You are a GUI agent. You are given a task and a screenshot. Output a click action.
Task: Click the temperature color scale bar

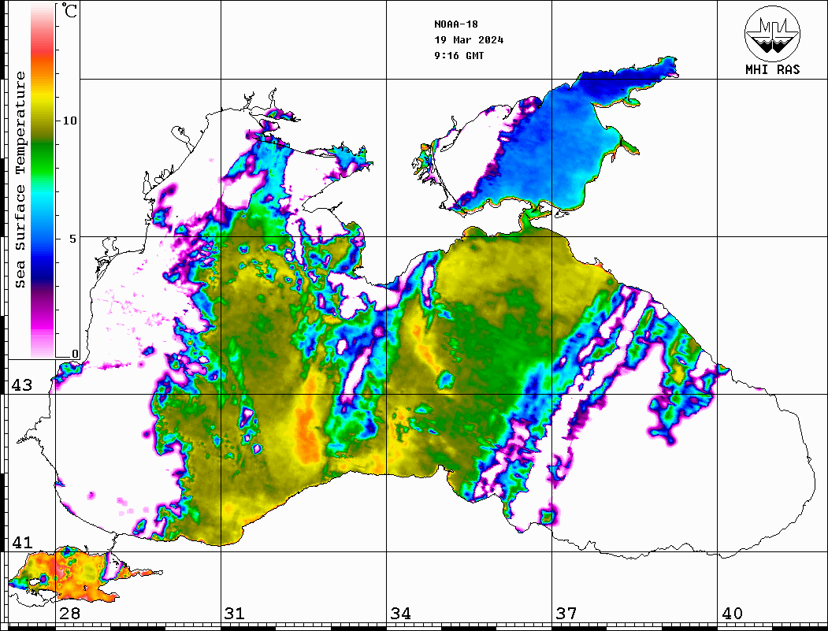[x=43, y=180]
